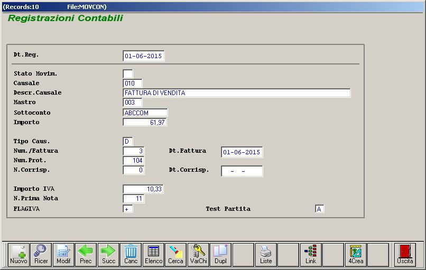Click the Link tree diagram icon
Screen dimensions: 426x270
coord(311,255)
